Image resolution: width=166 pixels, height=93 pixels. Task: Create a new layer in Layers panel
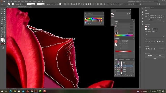tap(130, 76)
